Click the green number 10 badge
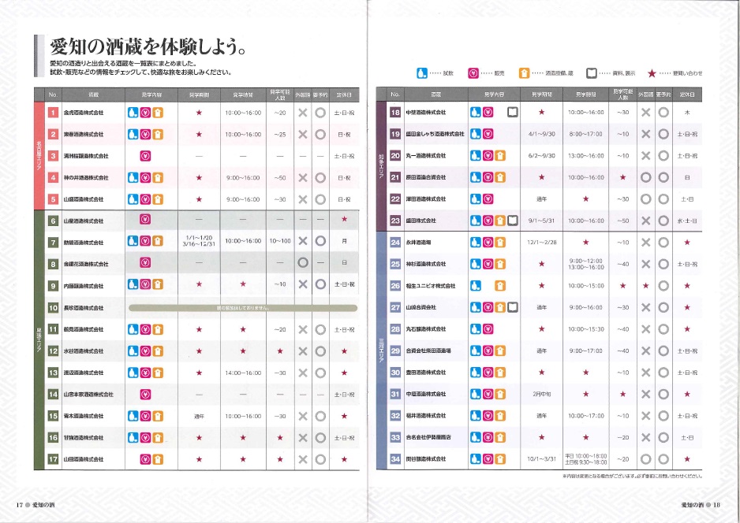This screenshot has height=523, width=740. click(54, 308)
